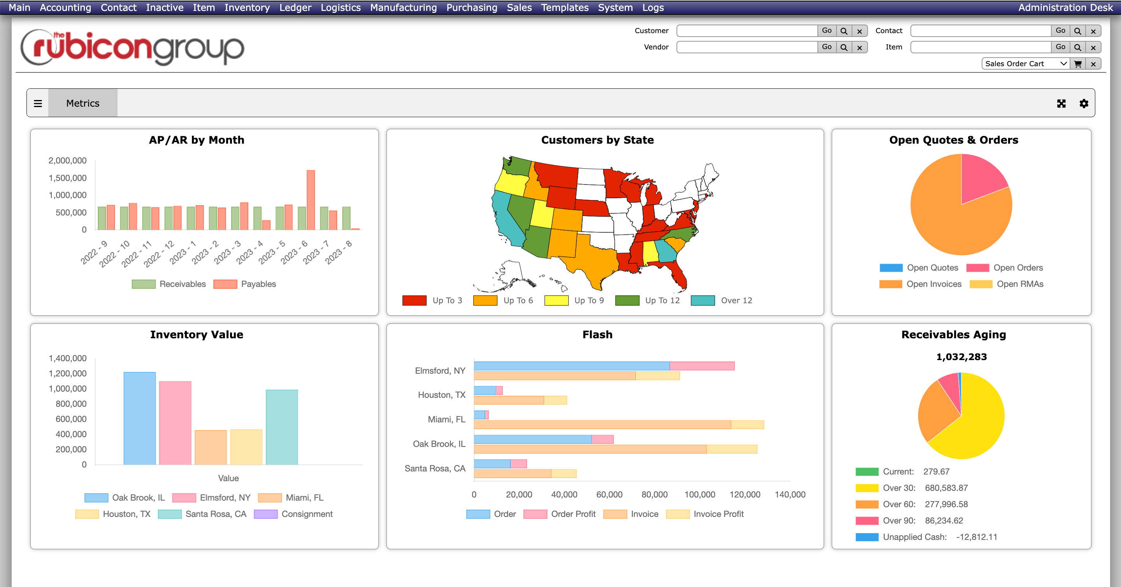
Task: Clear the Vendor field with the X button
Action: coord(859,47)
